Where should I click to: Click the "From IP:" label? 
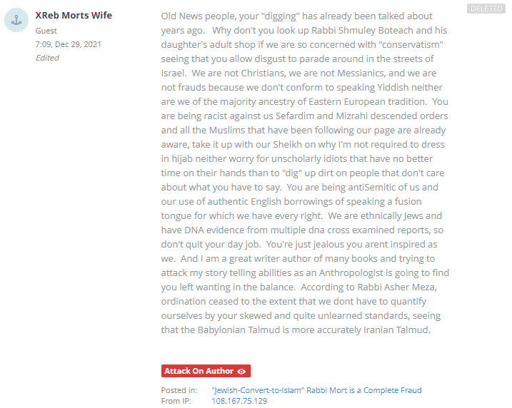pyautogui.click(x=176, y=401)
